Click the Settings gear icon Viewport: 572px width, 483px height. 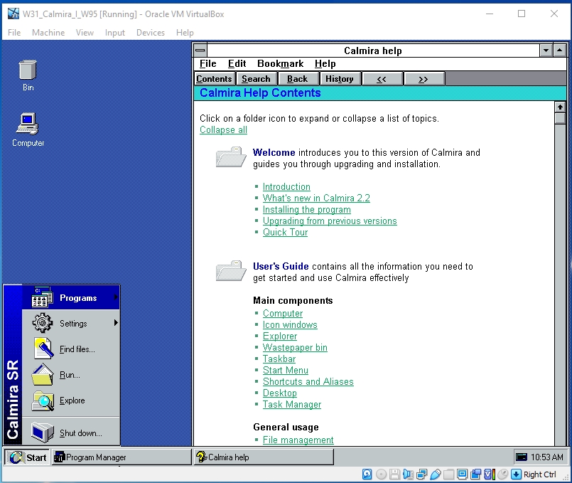(x=42, y=323)
